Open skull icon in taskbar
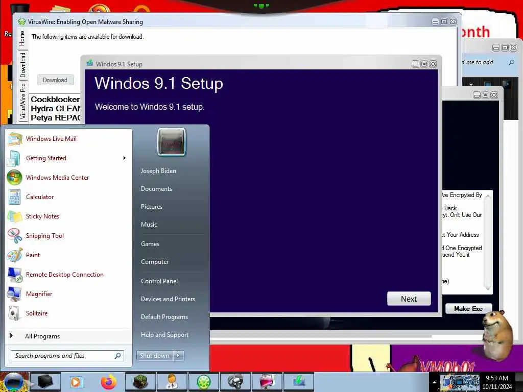This screenshot has height=392, width=523. click(x=235, y=382)
